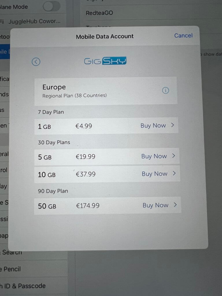Toggle the Airplane Mode switch

point(51,7)
